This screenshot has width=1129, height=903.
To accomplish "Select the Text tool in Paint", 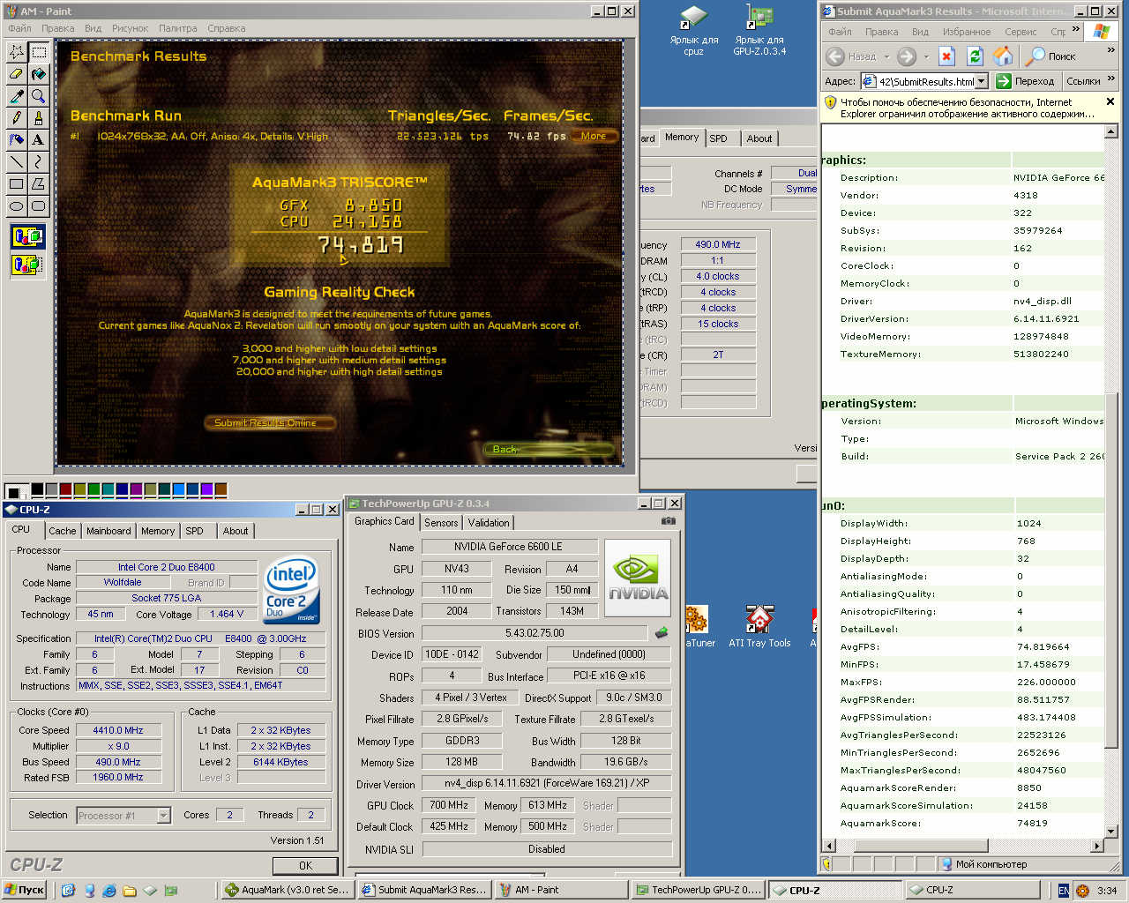I will click(38, 140).
